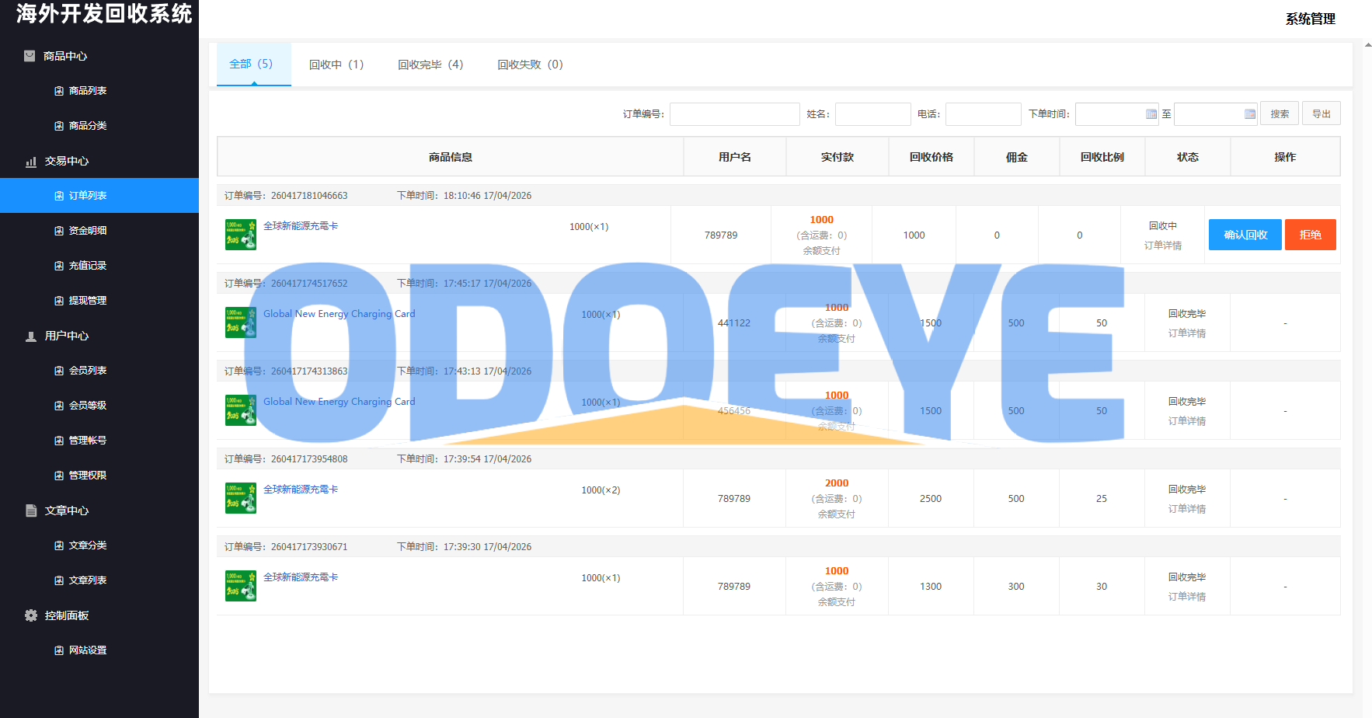This screenshot has width=1372, height=718.
Task: Open 订单详情 for order 260417173954808
Action: point(1187,509)
